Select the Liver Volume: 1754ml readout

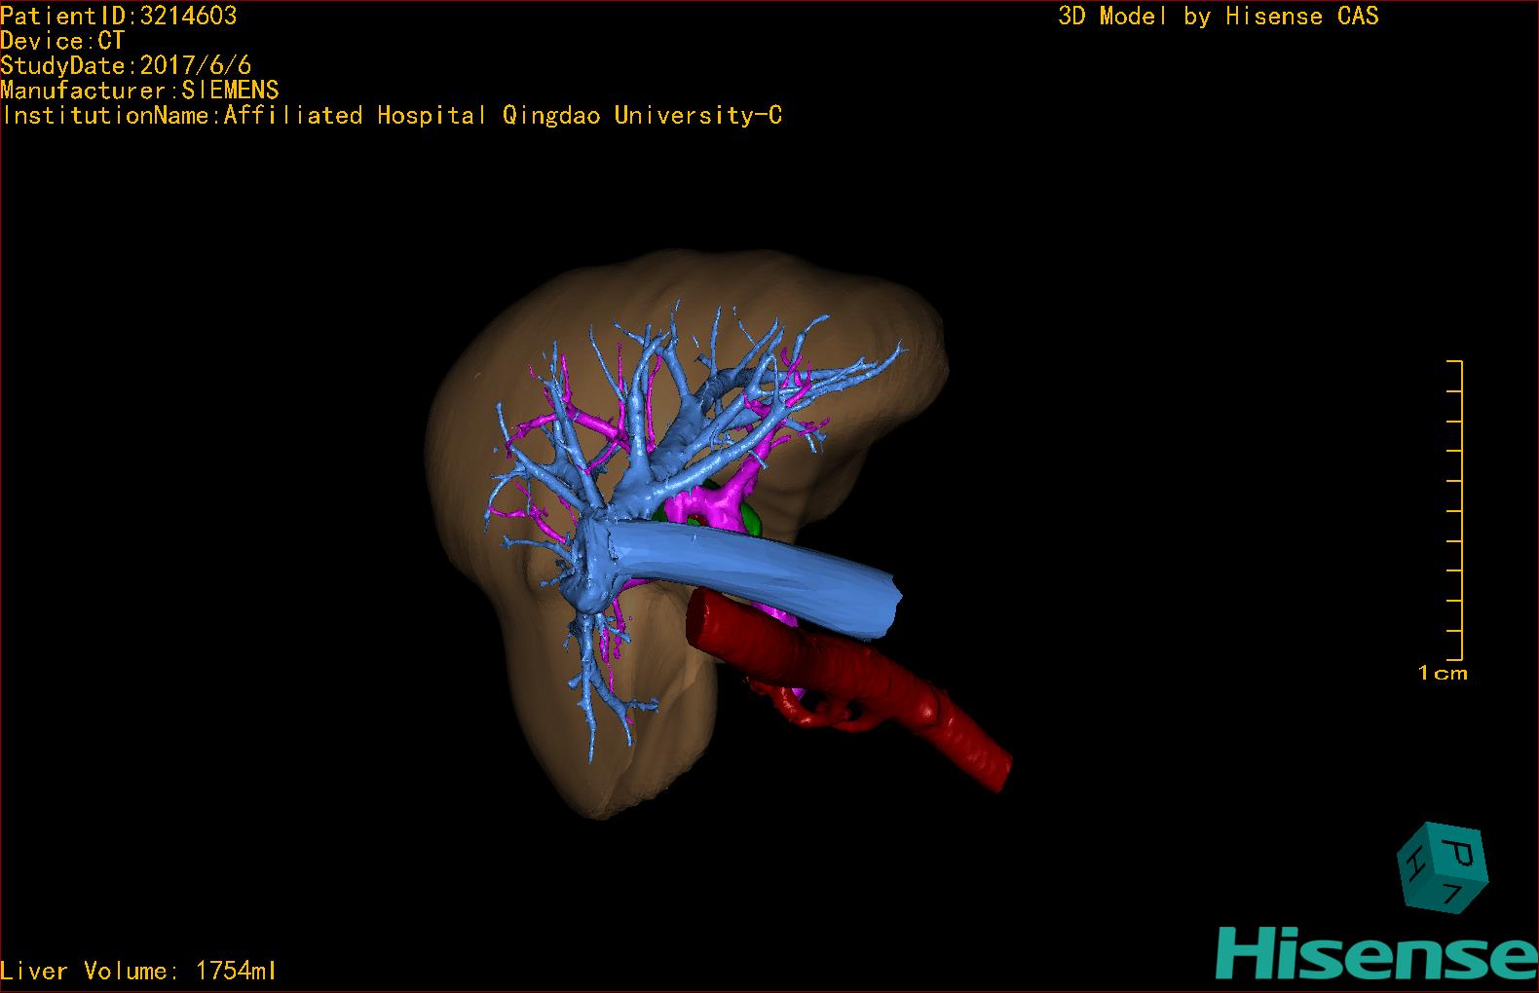point(139,971)
